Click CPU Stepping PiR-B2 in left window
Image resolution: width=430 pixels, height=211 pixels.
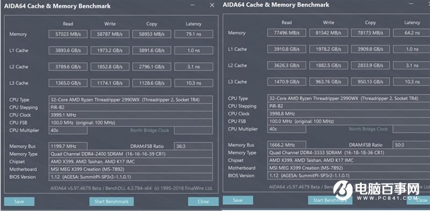click(131, 107)
